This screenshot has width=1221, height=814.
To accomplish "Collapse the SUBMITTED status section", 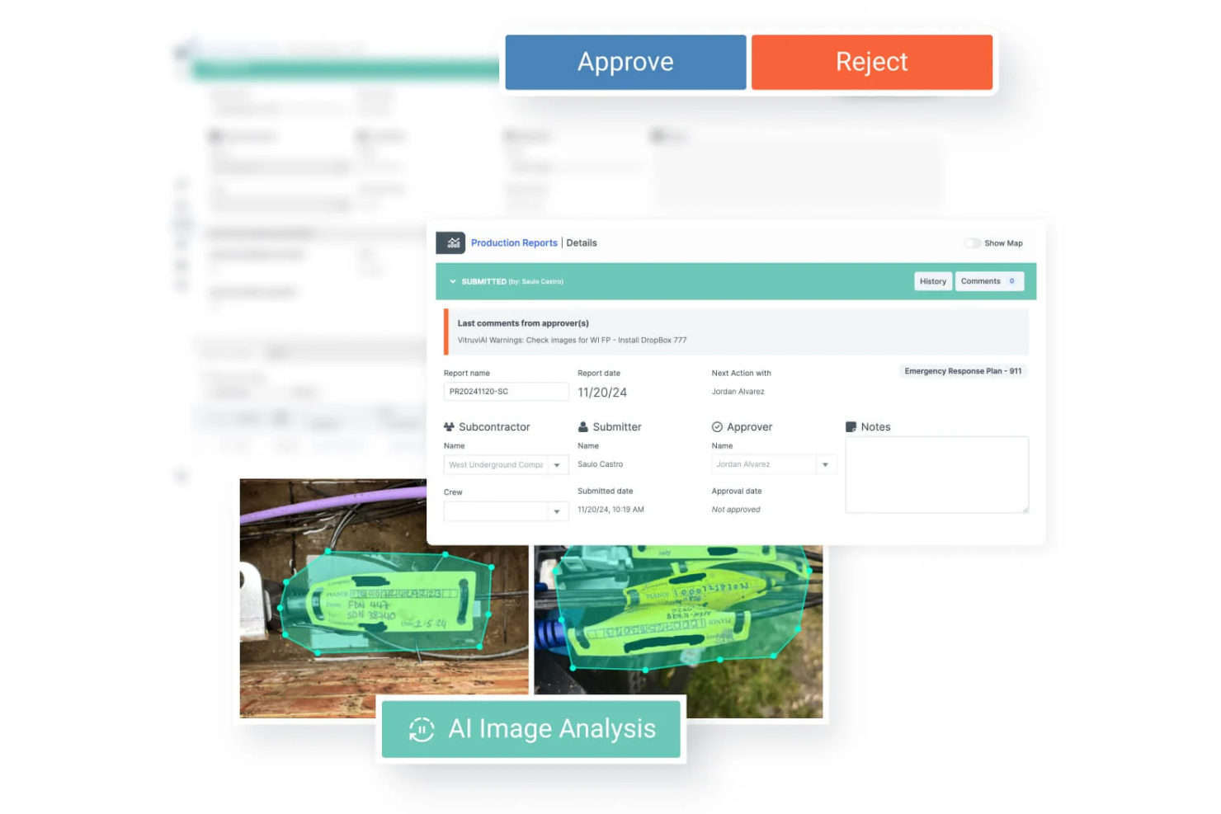I will pyautogui.click(x=452, y=281).
